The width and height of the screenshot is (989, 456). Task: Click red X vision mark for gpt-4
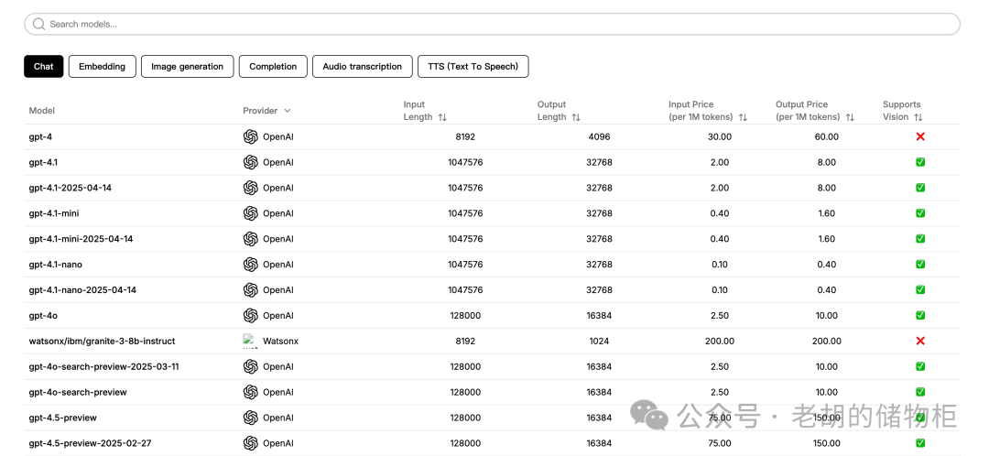920,136
